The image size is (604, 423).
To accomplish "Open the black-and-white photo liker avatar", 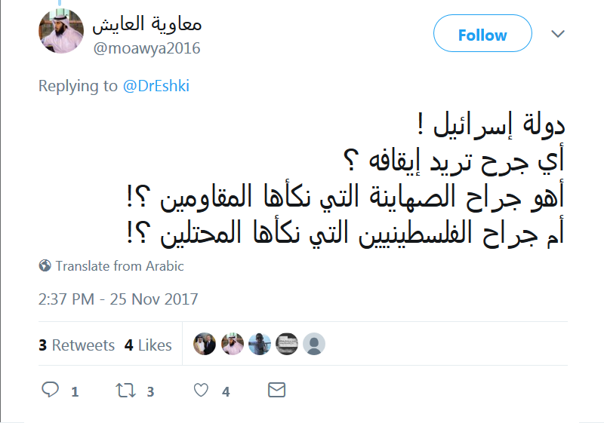I will click(x=287, y=345).
